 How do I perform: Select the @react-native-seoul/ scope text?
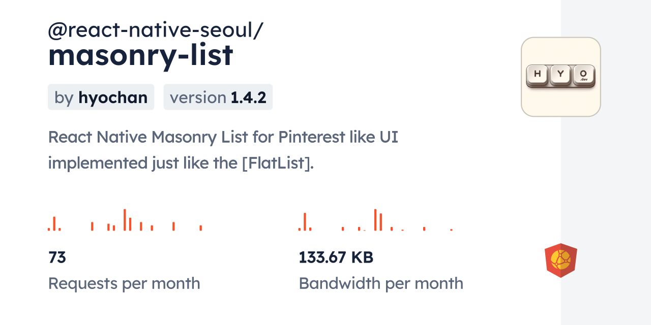(x=155, y=30)
